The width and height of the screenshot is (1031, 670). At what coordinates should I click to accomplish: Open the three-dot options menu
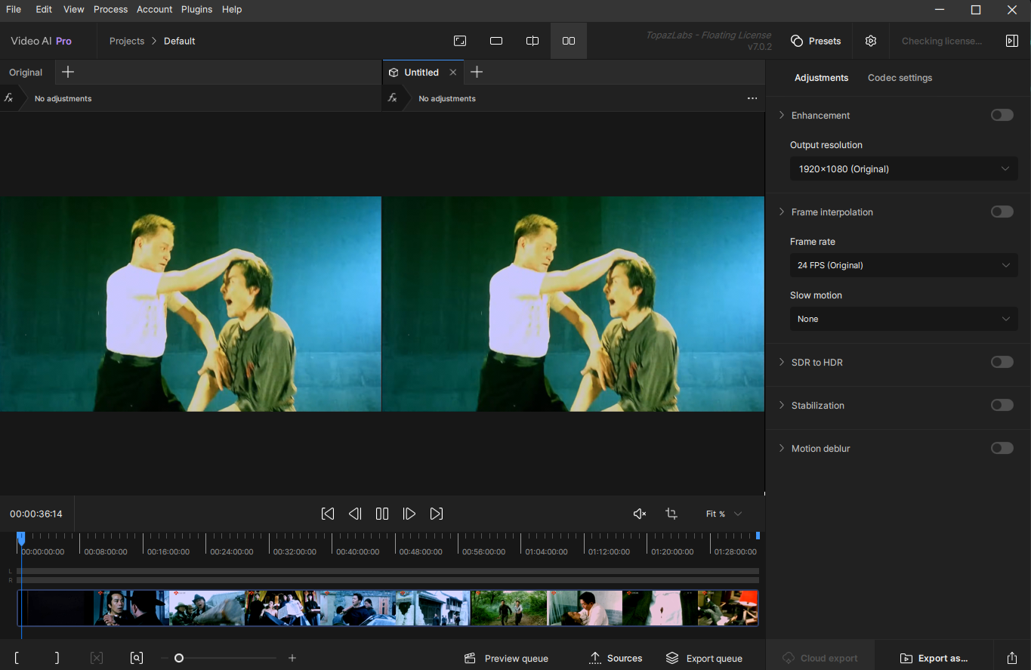tap(752, 98)
